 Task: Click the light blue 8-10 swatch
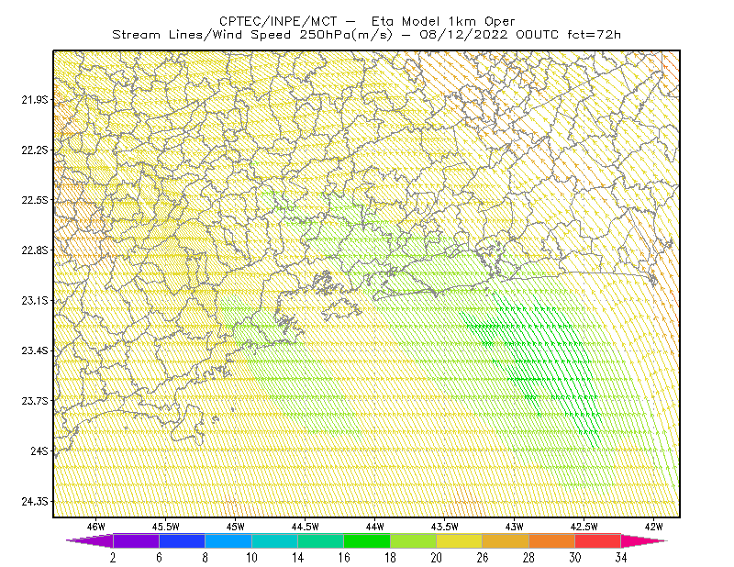pyautogui.click(x=228, y=540)
